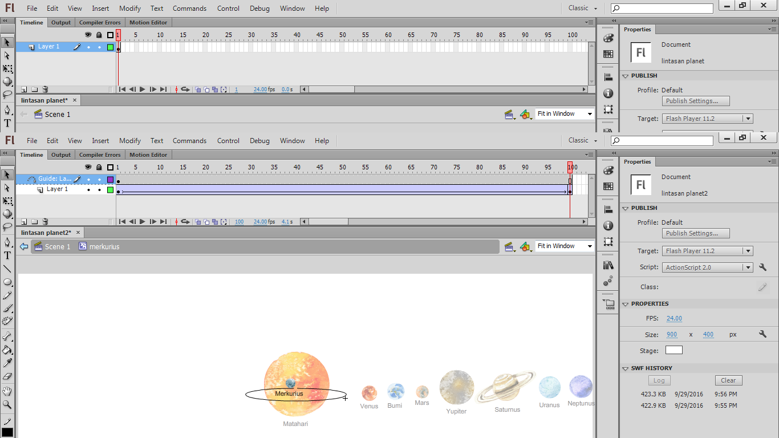779x438 pixels.
Task: Click the ActionScript settings wrench icon
Action: [x=763, y=267]
